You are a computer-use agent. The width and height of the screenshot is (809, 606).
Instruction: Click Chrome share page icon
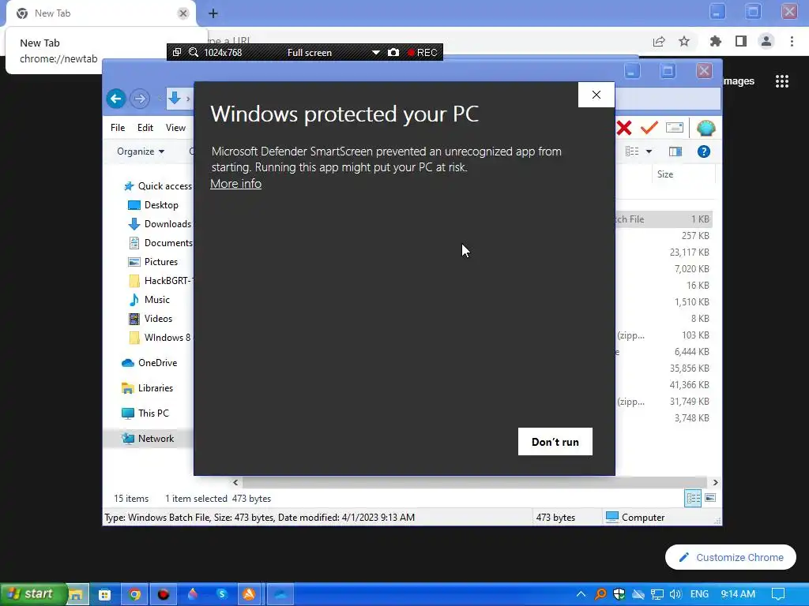point(659,41)
